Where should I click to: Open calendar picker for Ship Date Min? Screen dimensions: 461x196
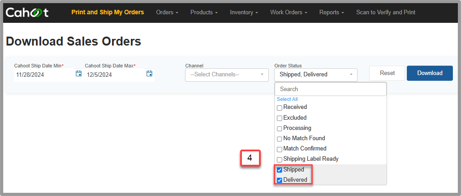(x=78, y=74)
